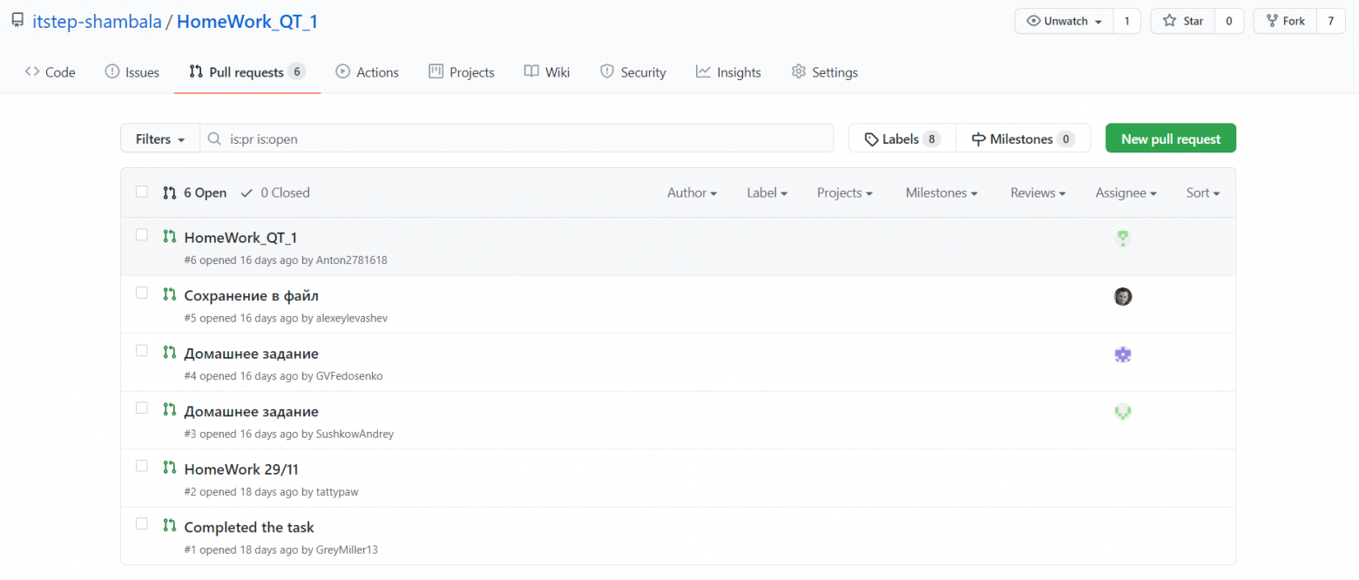Open pull request HomeWork 29/11
Image resolution: width=1359 pixels, height=580 pixels.
pos(241,469)
